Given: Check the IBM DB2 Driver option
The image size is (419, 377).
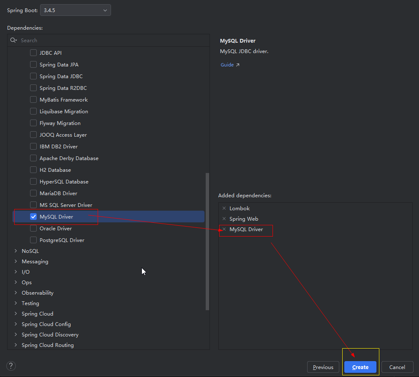Looking at the screenshot, I should [33, 146].
